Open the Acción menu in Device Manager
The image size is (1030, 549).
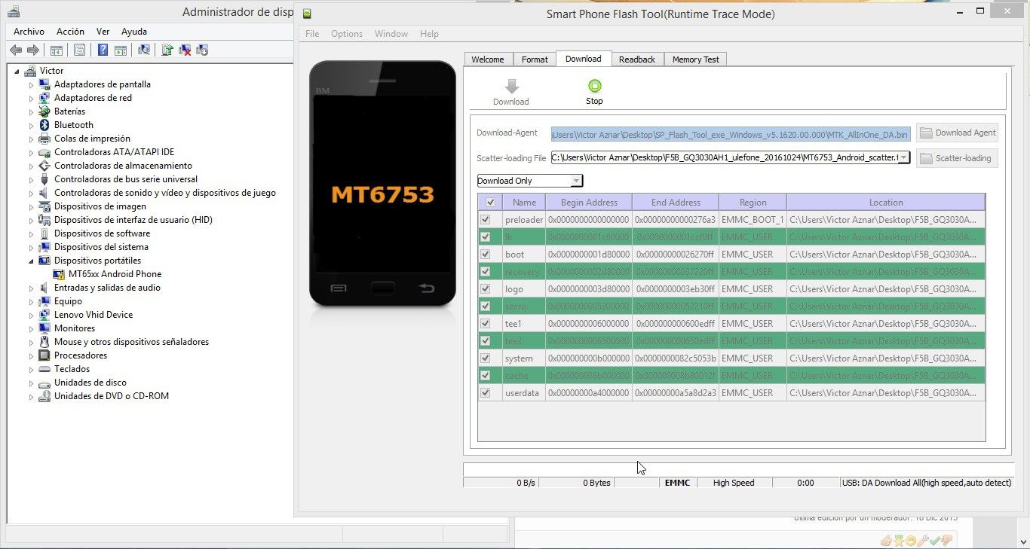pos(70,32)
